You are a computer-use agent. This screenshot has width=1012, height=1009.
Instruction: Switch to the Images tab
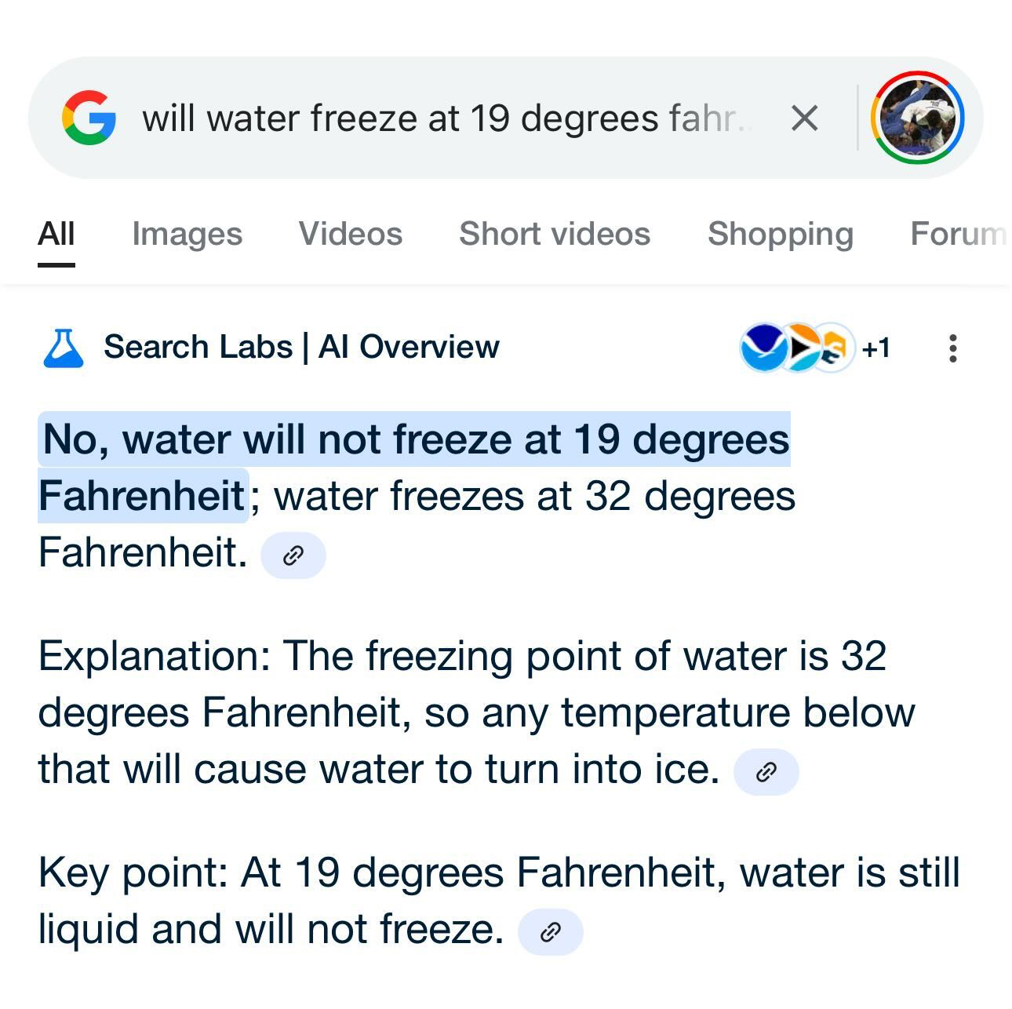coord(187,234)
